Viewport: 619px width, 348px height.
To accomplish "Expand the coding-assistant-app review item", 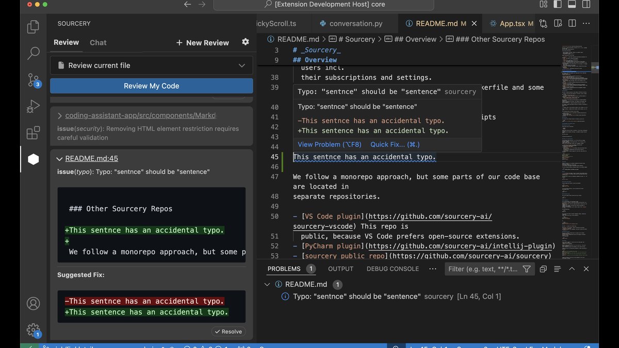I will [60, 115].
